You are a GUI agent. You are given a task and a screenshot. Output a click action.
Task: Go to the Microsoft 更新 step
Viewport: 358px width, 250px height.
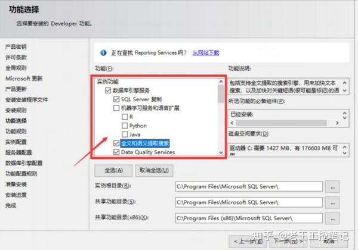[24, 79]
